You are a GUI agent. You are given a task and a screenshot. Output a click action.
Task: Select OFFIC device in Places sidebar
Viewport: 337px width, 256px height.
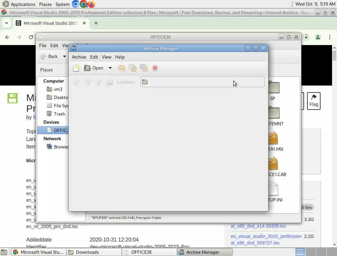click(x=53, y=130)
